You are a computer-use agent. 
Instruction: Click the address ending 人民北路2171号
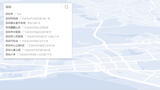(x=34, y=54)
